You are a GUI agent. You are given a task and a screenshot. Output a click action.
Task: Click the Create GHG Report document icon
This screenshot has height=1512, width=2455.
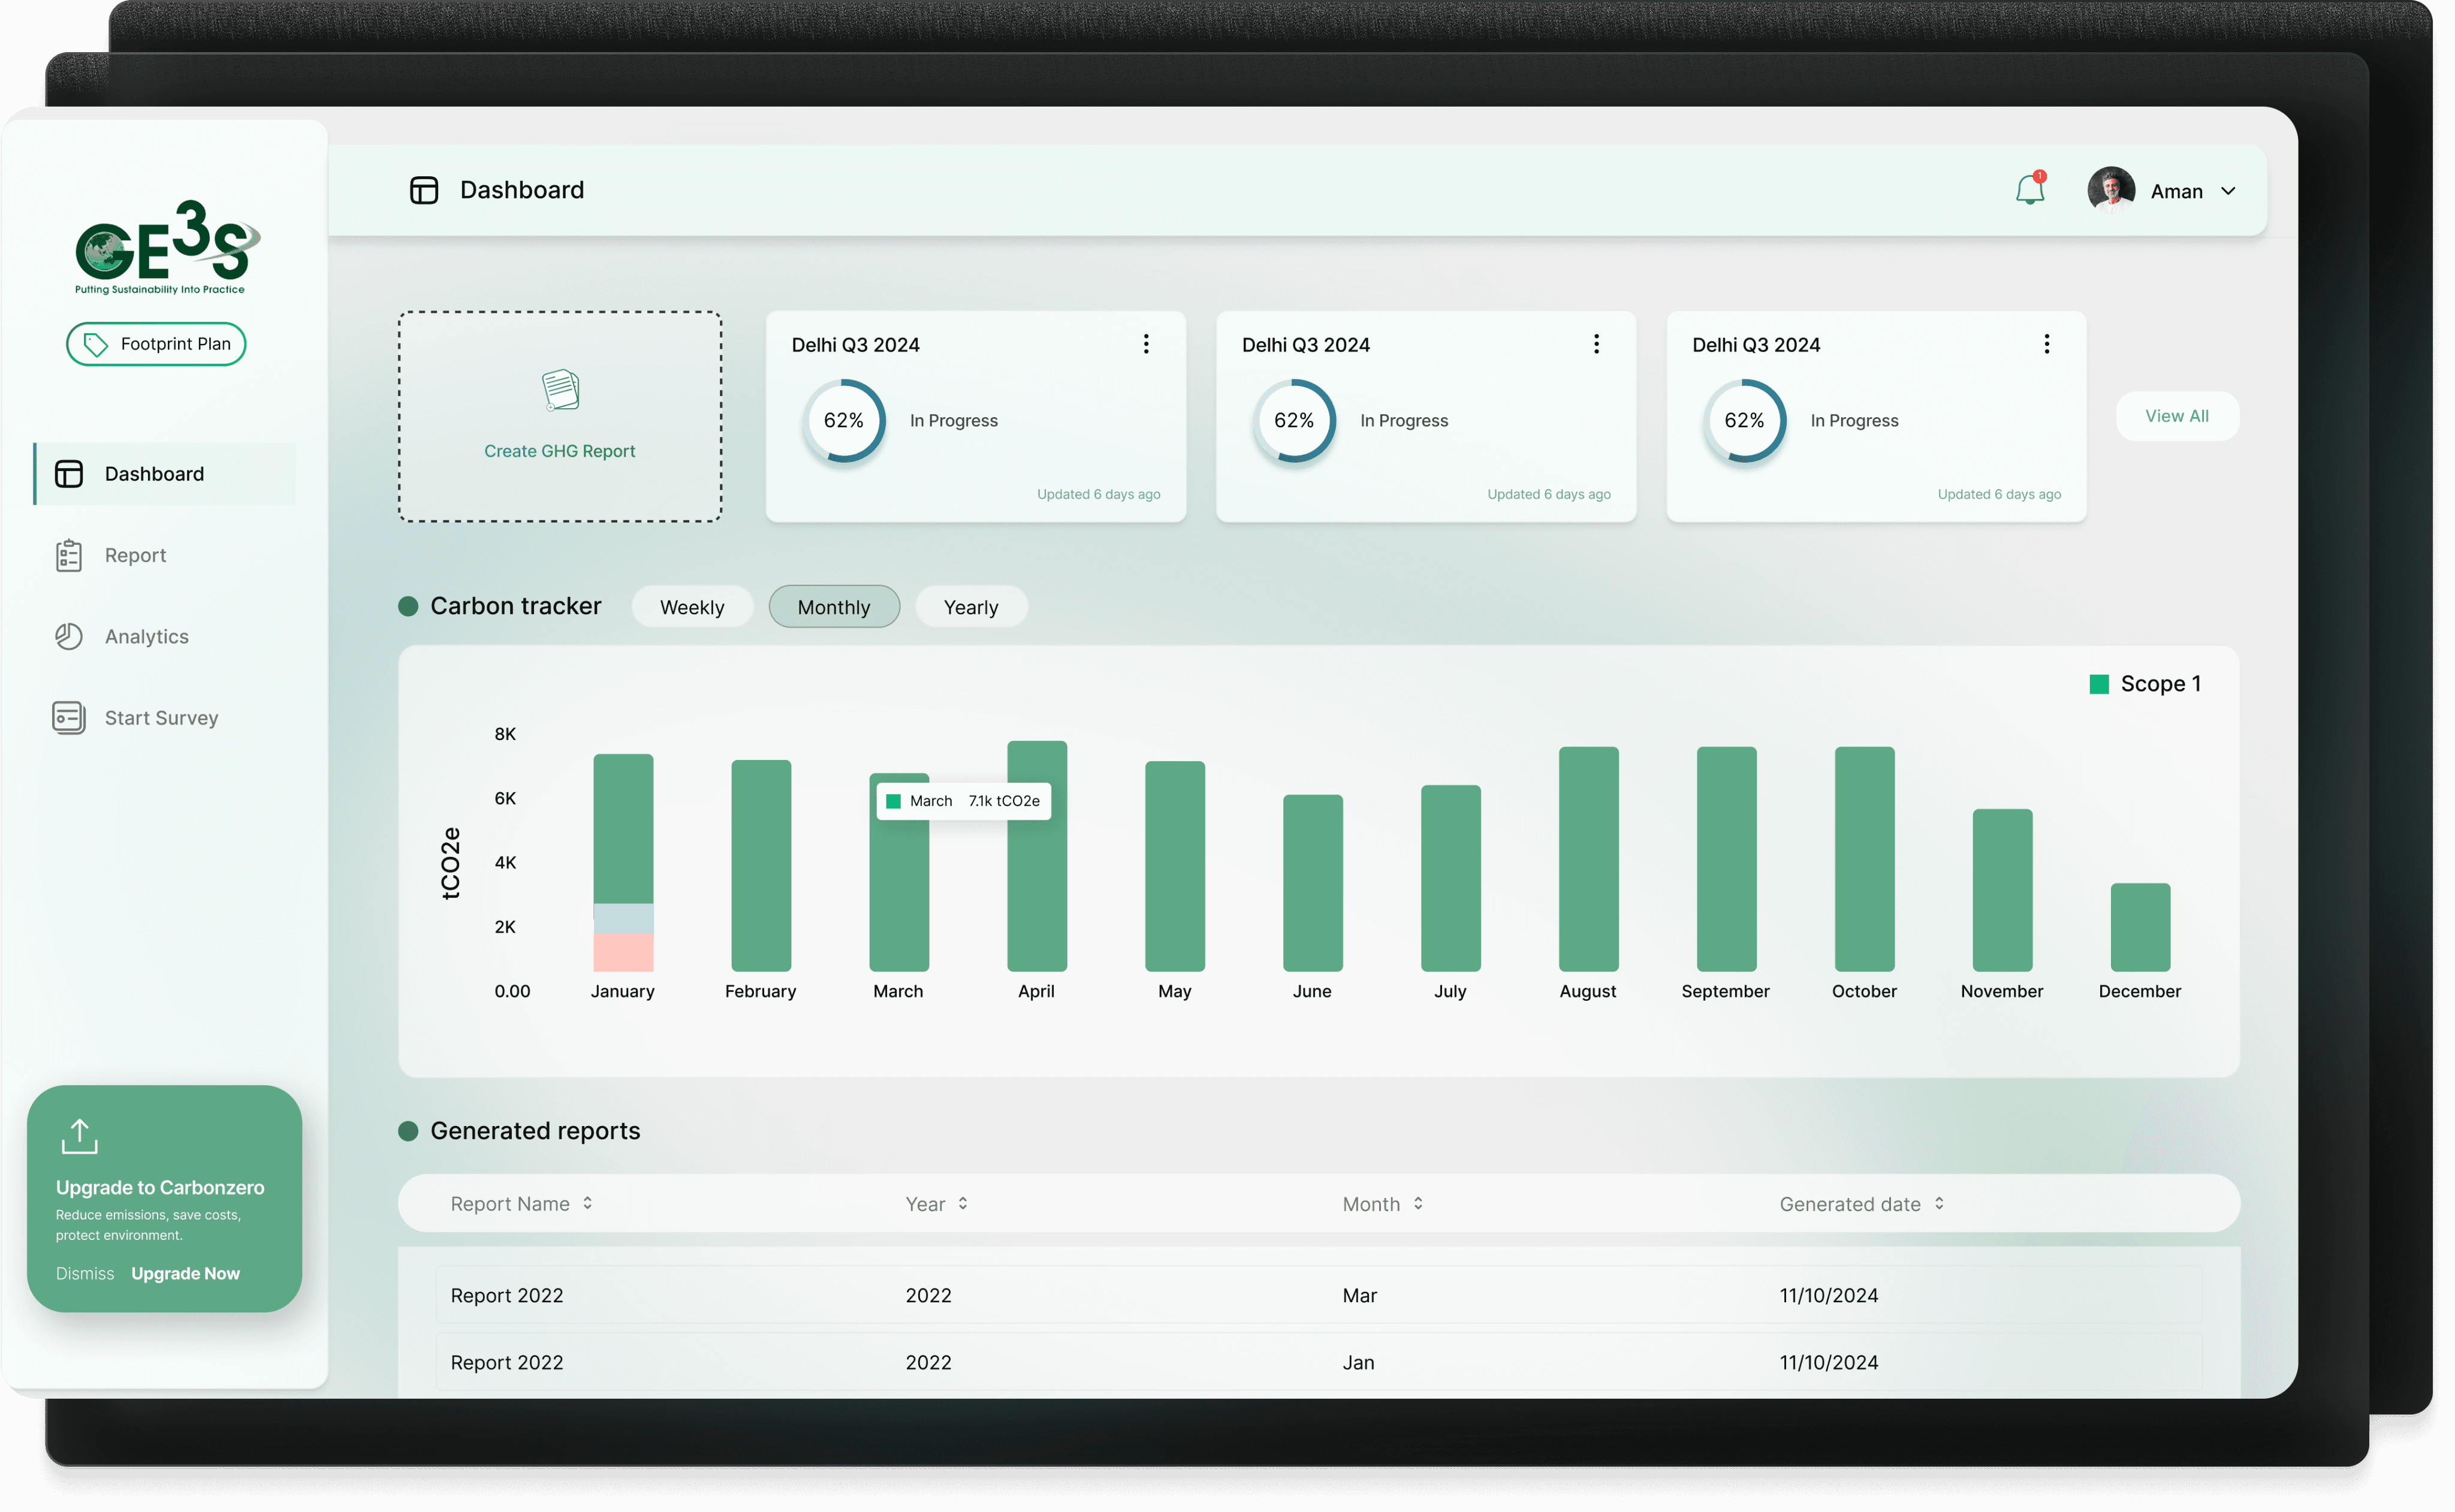click(x=560, y=390)
